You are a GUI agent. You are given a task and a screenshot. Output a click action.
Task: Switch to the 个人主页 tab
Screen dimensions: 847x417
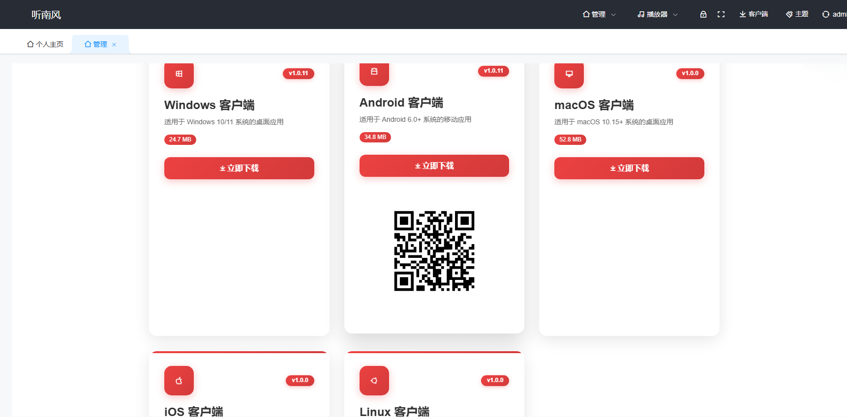45,44
